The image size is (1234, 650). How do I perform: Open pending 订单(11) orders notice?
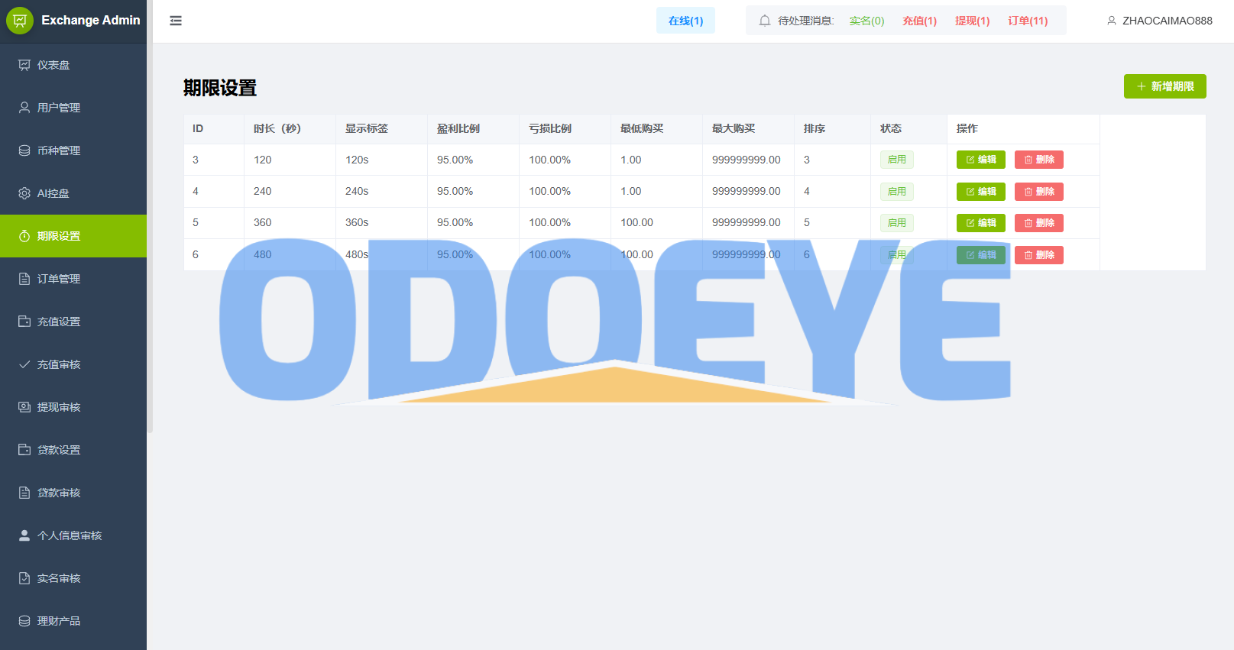1028,21
